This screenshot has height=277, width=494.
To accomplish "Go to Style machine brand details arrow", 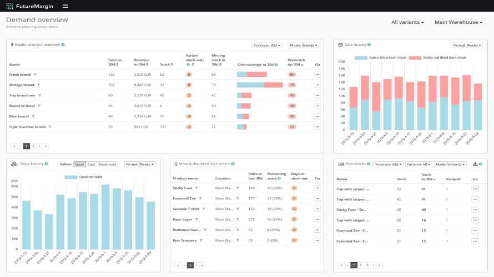I will (x=317, y=127).
